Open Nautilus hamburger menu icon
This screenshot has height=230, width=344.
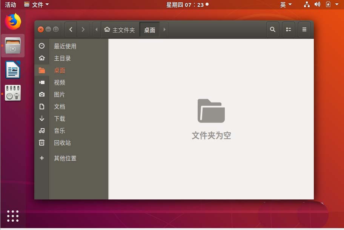[304, 29]
